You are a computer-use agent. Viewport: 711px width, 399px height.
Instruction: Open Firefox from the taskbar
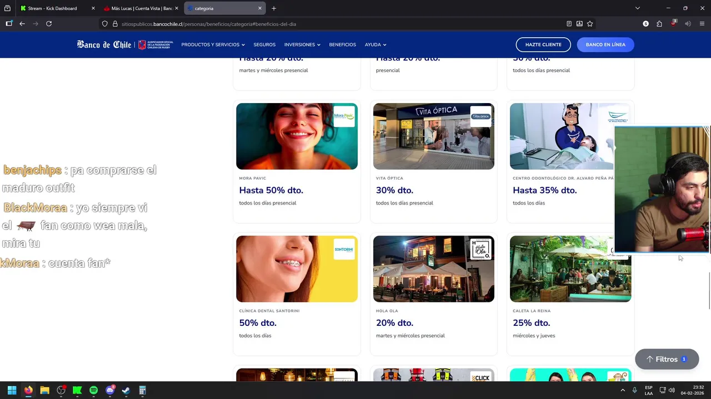28,390
